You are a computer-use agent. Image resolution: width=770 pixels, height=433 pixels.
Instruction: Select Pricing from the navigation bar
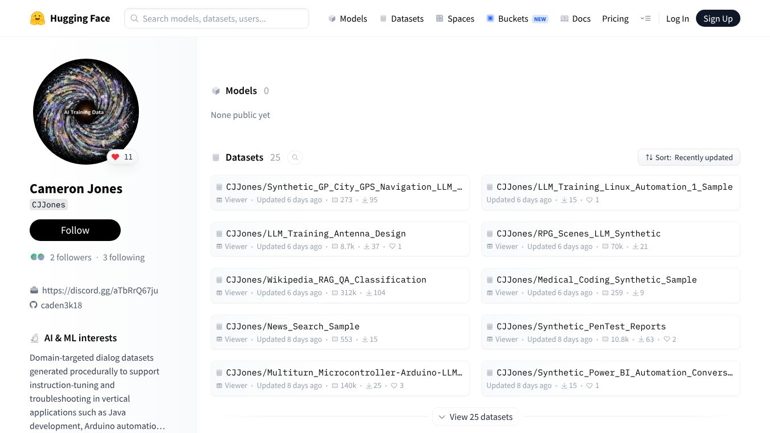615,18
